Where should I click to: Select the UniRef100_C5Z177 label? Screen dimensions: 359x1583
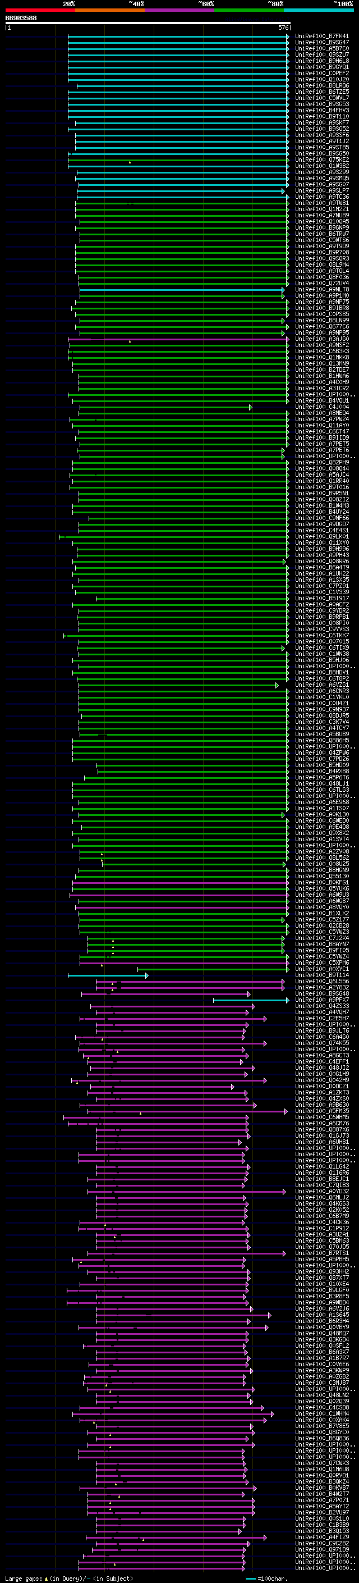click(x=321, y=919)
